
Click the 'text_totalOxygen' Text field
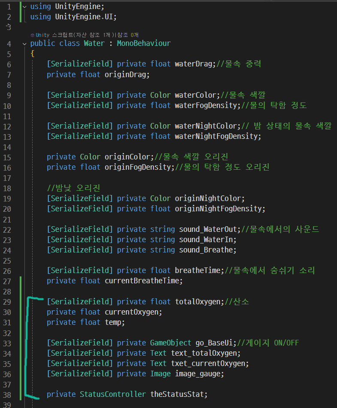coord(204,353)
